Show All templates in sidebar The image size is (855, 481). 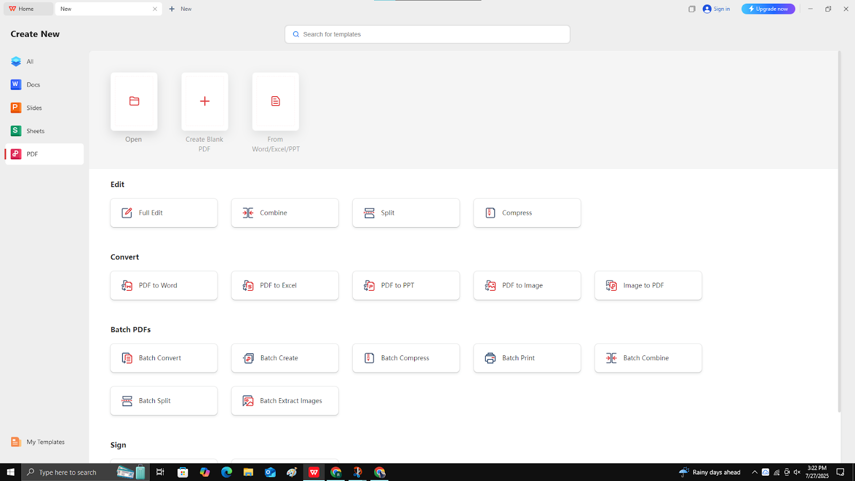(x=44, y=61)
